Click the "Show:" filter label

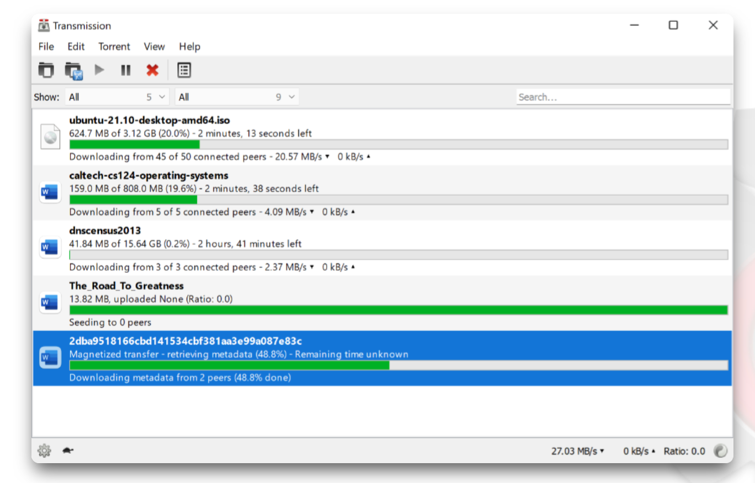(x=46, y=97)
